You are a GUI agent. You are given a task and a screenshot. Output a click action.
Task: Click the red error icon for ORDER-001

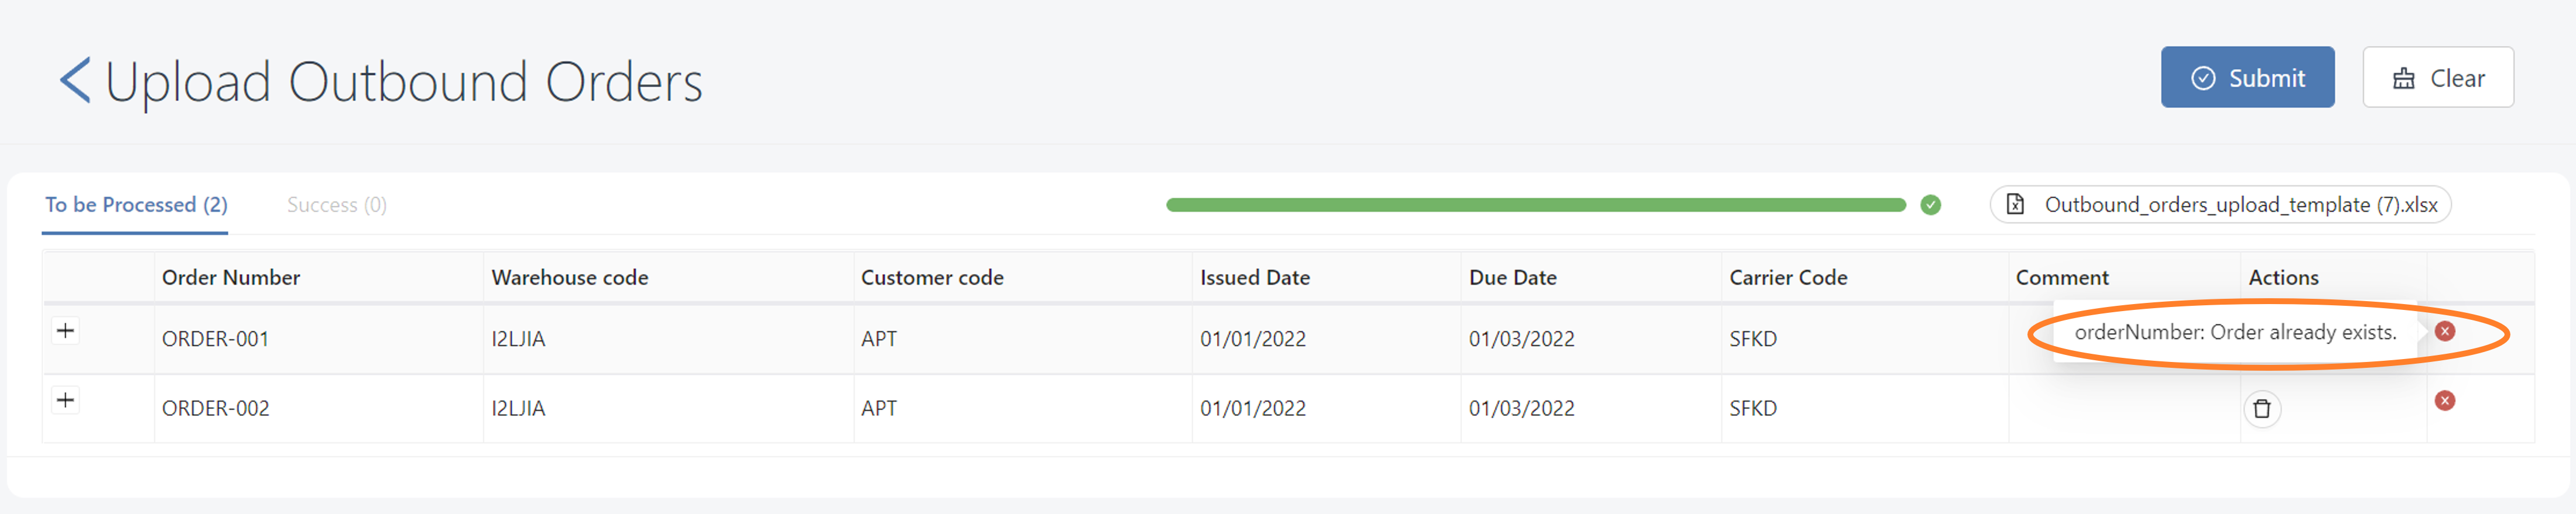click(2444, 332)
